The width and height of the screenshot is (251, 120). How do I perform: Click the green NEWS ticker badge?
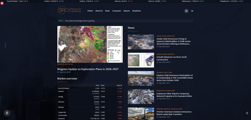[61, 21]
